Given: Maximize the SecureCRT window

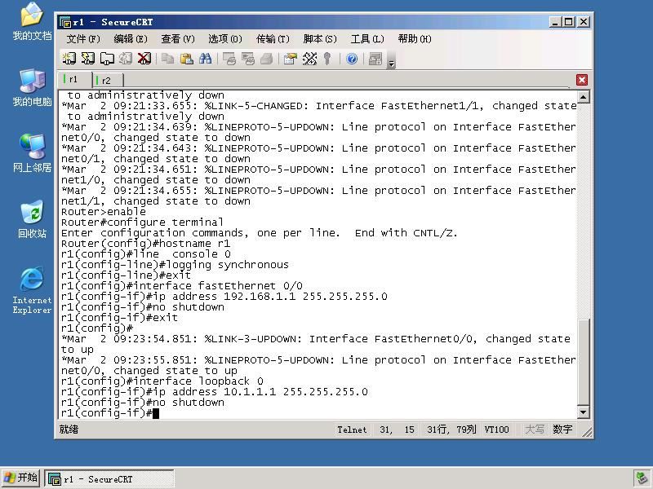Looking at the screenshot, I should (568, 22).
